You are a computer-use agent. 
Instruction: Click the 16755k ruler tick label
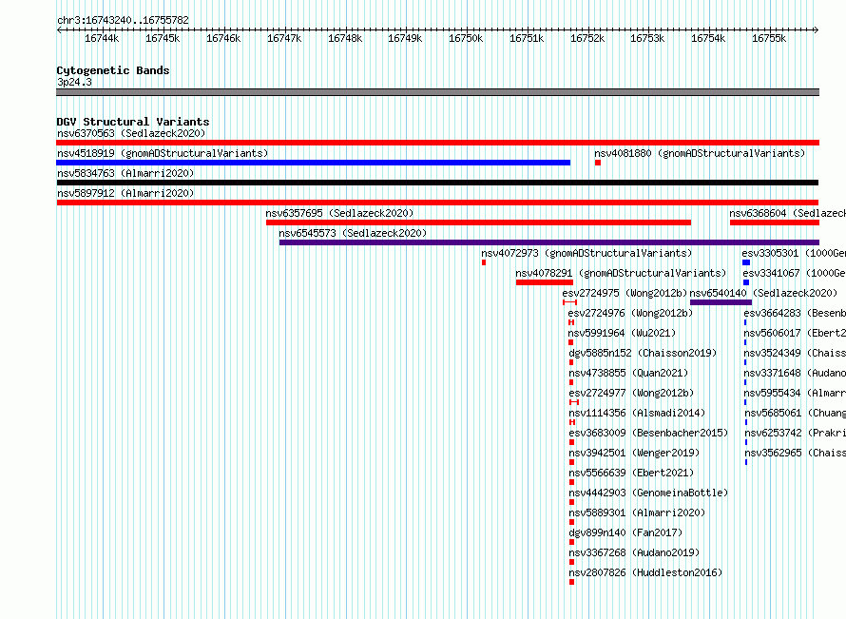769,38
